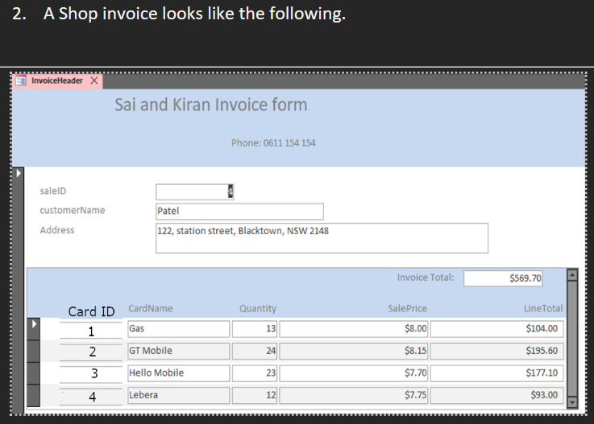This screenshot has width=594, height=424.
Task: Select the InvoiceHeader tab
Action: [57, 81]
